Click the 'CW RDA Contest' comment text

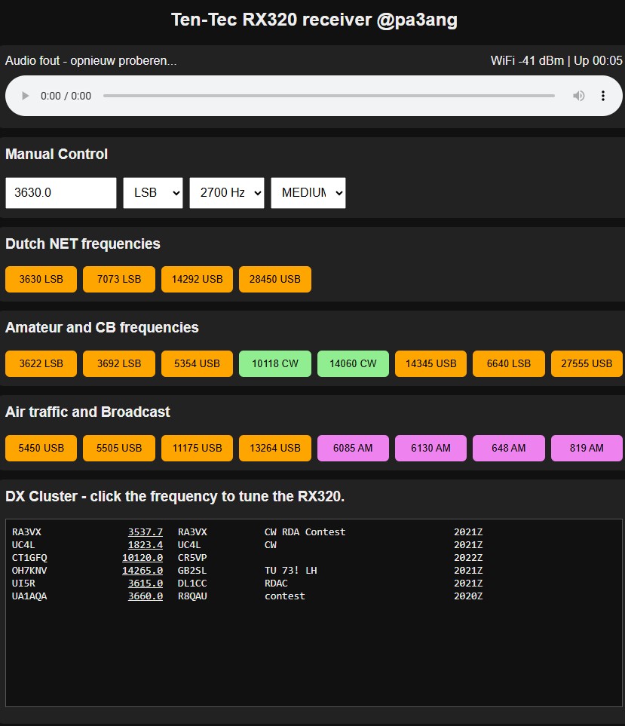(305, 532)
